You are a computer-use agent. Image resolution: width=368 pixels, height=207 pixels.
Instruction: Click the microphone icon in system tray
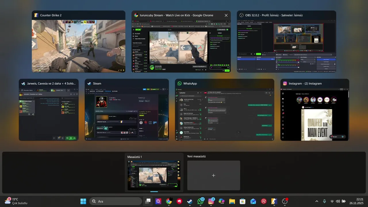325,201
